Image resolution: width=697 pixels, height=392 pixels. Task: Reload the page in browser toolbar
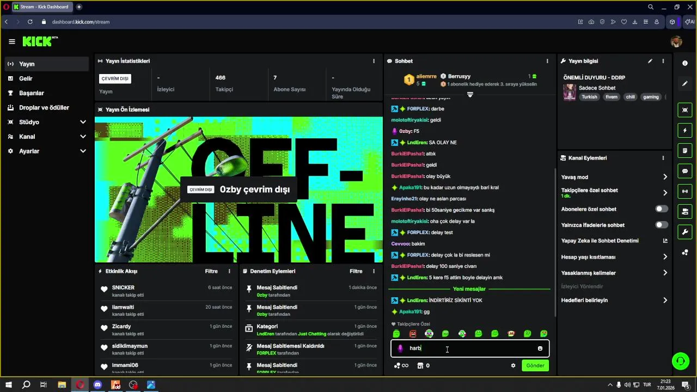click(30, 22)
